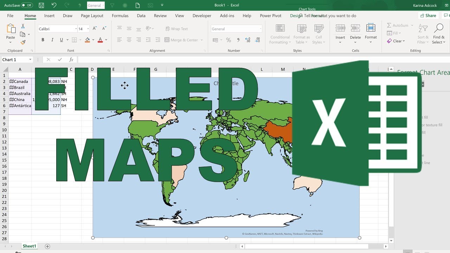Click the Paste clipboard icon

point(11,29)
